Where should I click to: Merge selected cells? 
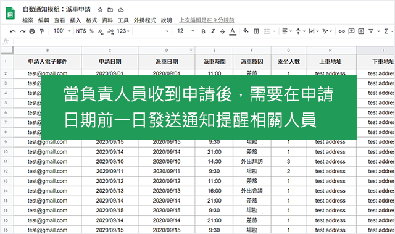pyautogui.click(x=267, y=31)
